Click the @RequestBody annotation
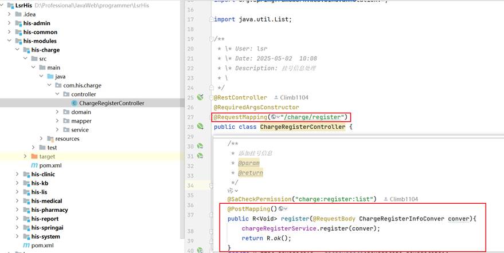Viewport: 504px width, 253px height. click(x=334, y=219)
